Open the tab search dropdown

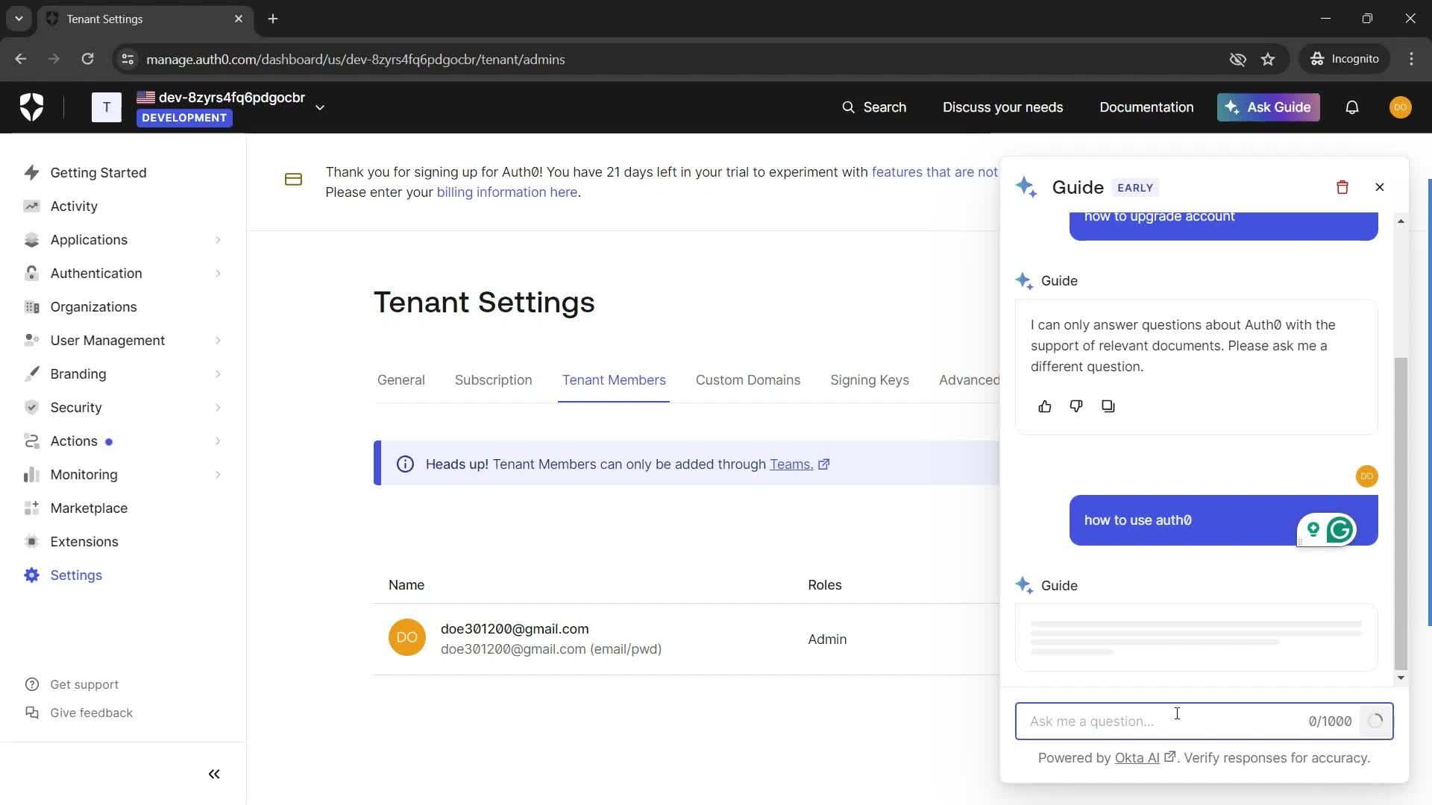(x=19, y=19)
